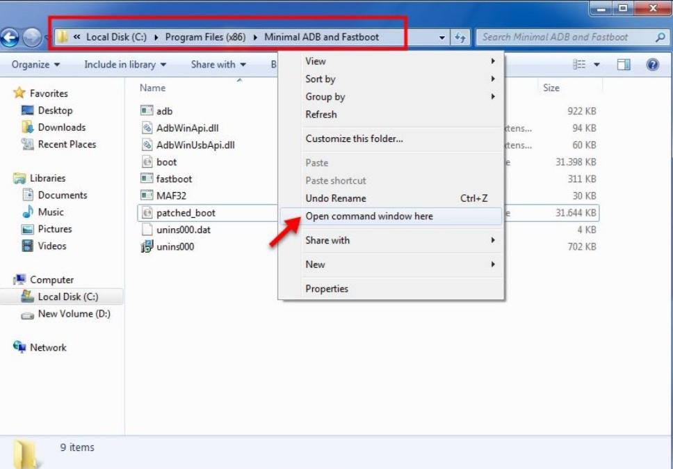The image size is (673, 469).
Task: Click the 31.398 KB size of boot
Action: pyautogui.click(x=576, y=162)
